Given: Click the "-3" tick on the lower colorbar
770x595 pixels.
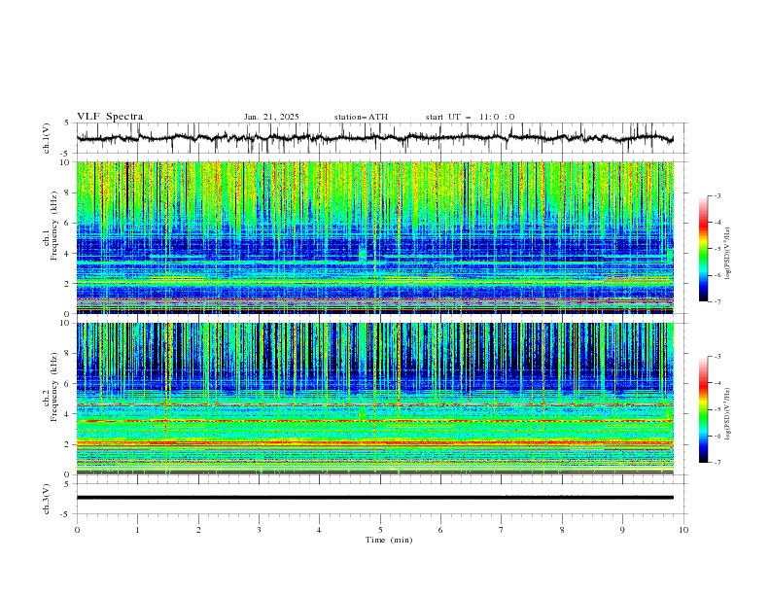Looking at the screenshot, I should pos(717,357).
